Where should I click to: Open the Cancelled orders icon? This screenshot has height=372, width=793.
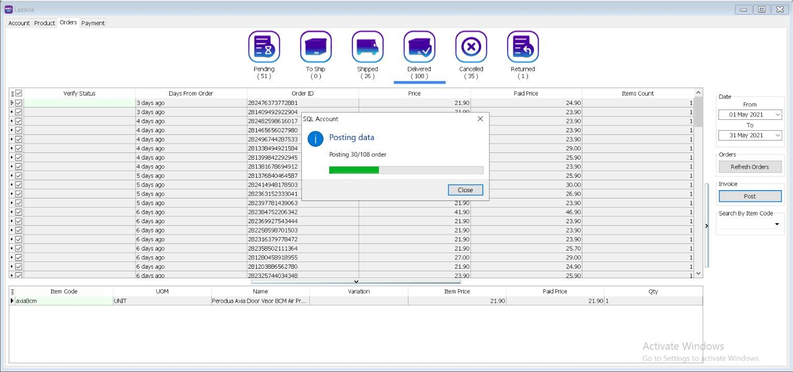point(471,47)
